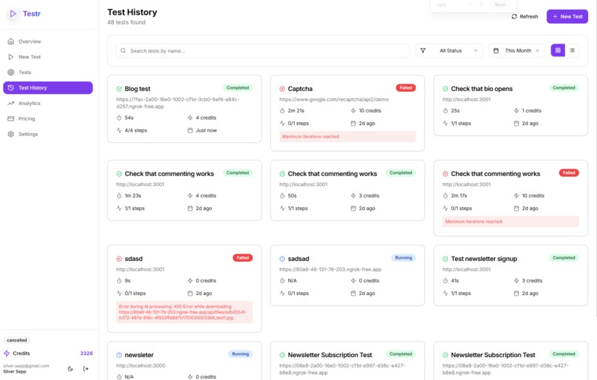Click the Blog test ngrok URL
This screenshot has width=597, height=380.
[178, 103]
